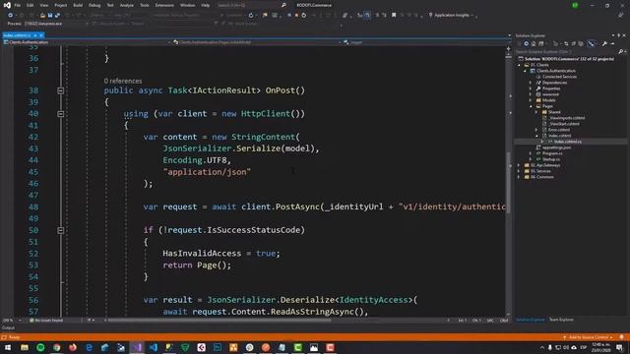Collapse the OnPost method outline at line 38
630x354 pixels.
pyautogui.click(x=60, y=90)
